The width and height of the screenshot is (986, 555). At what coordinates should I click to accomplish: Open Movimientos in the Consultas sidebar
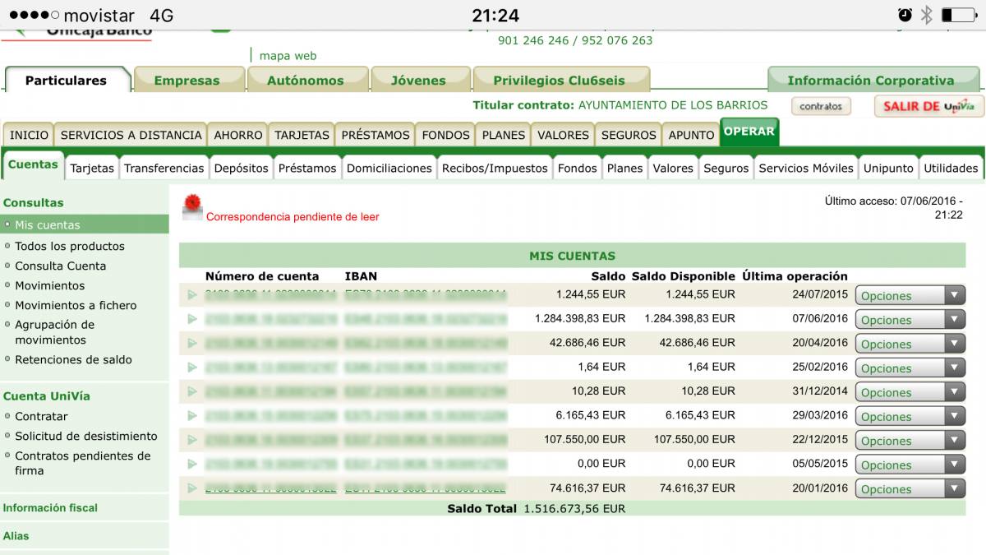tap(49, 285)
